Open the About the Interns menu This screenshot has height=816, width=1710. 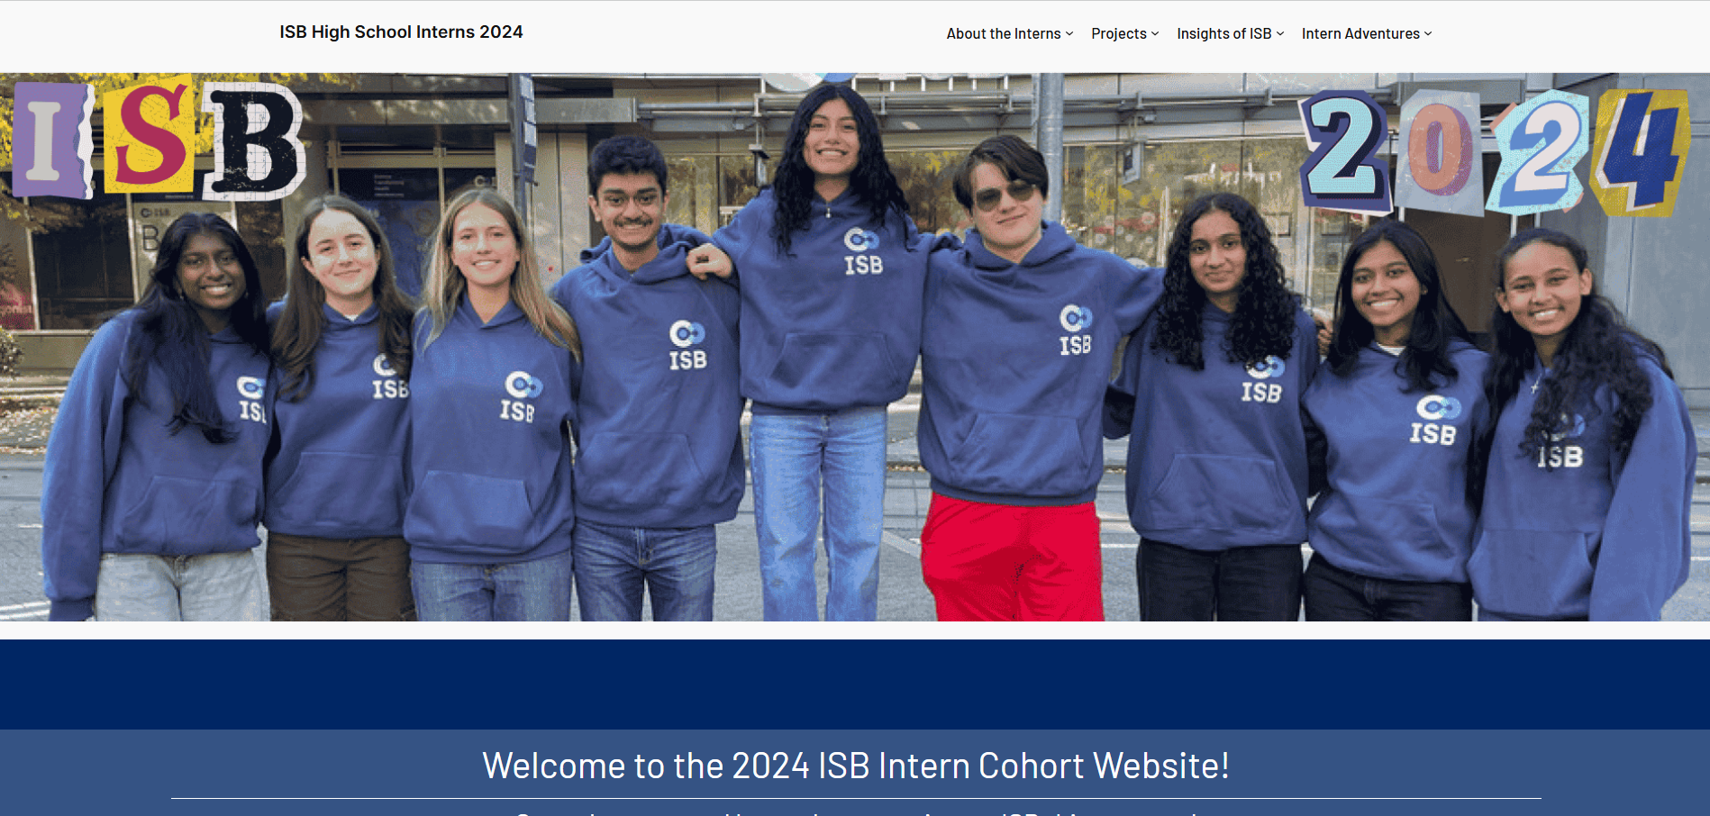pyautogui.click(x=1003, y=33)
